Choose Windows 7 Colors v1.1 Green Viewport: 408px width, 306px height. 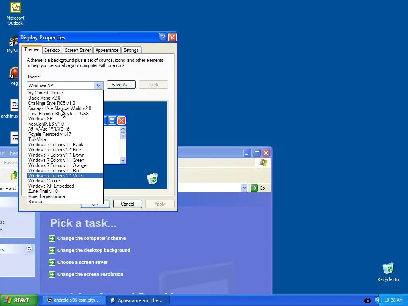coord(65,160)
